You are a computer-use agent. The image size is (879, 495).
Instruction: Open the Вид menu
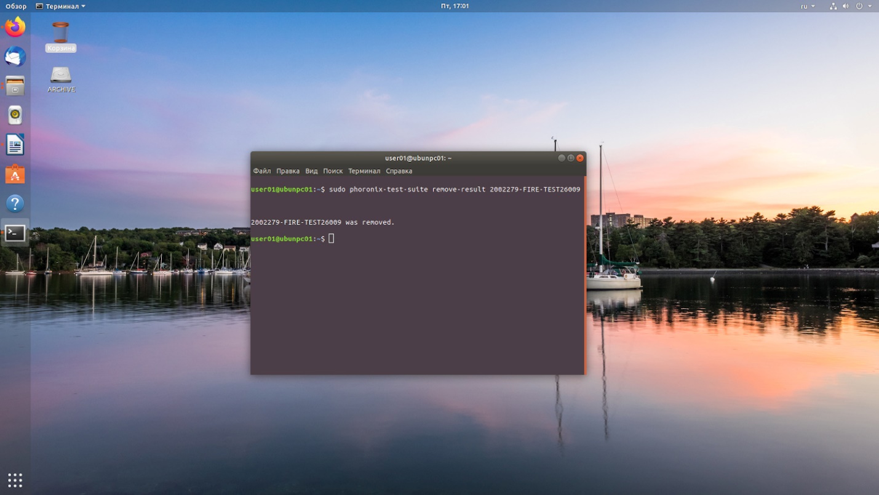pyautogui.click(x=311, y=171)
